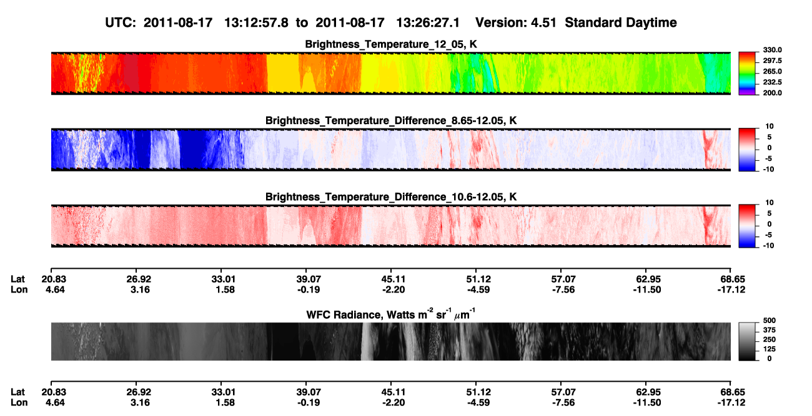Select the red-blue colorbar beside the 8.65-12.05 strip
This screenshot has width=812, height=416.
tap(748, 149)
